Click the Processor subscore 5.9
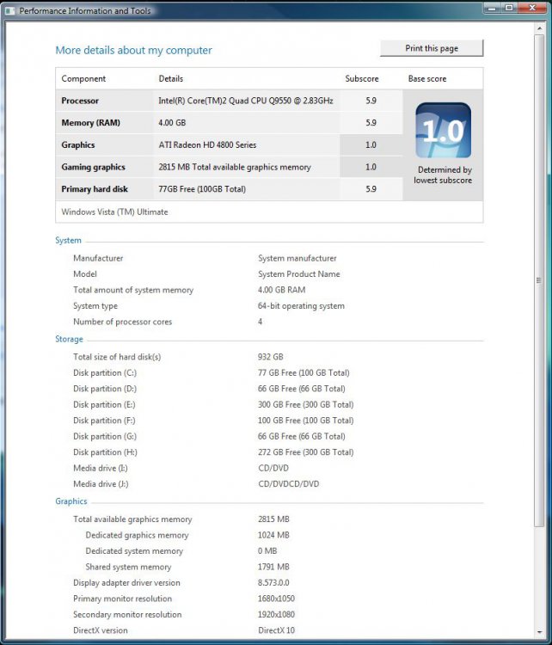 click(x=371, y=101)
